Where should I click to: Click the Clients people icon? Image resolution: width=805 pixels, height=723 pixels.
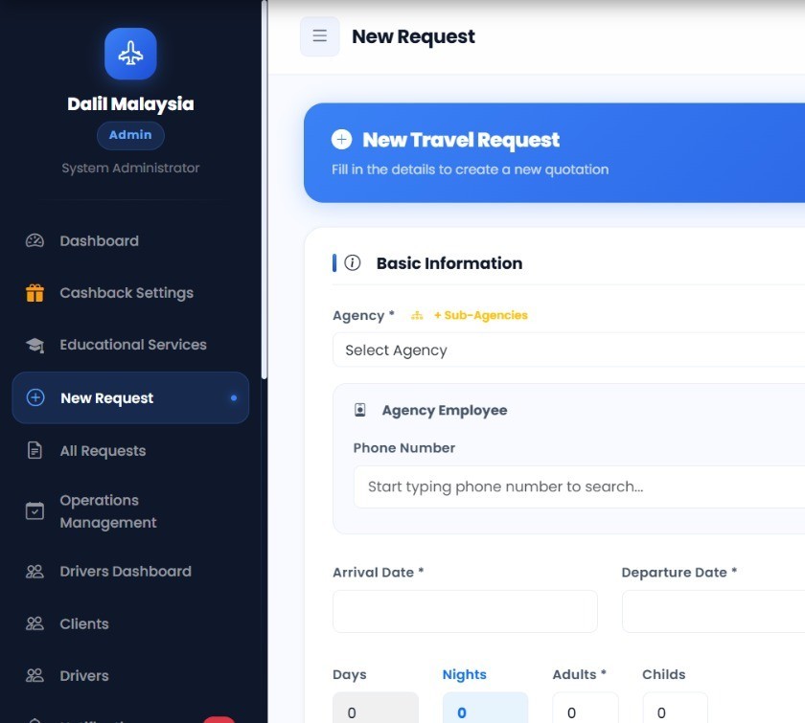(x=34, y=624)
